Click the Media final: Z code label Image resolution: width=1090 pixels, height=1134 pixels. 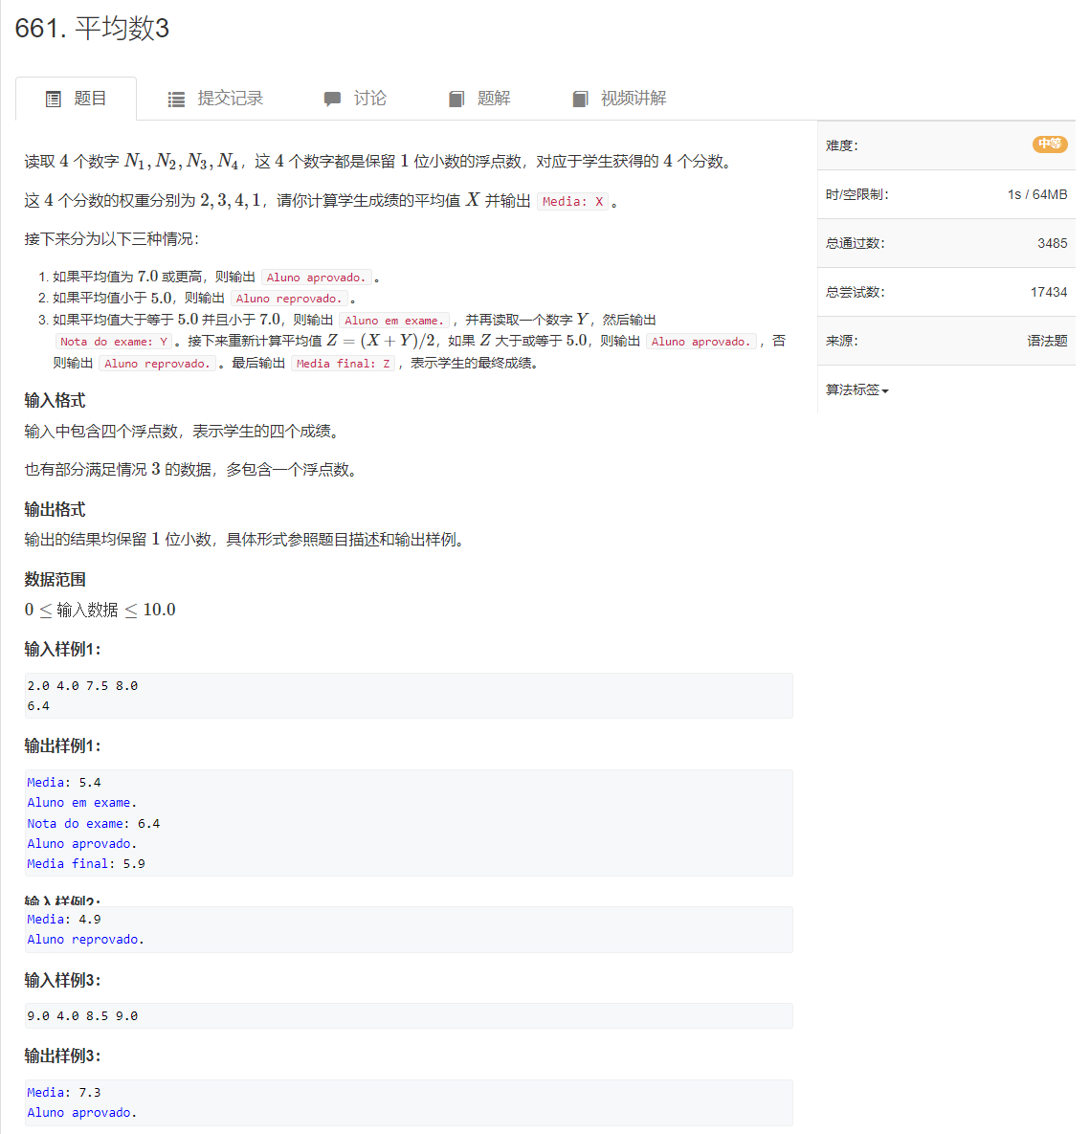(343, 363)
